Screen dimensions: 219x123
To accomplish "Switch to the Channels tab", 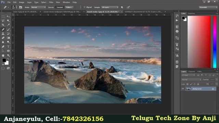I will point(192,71).
